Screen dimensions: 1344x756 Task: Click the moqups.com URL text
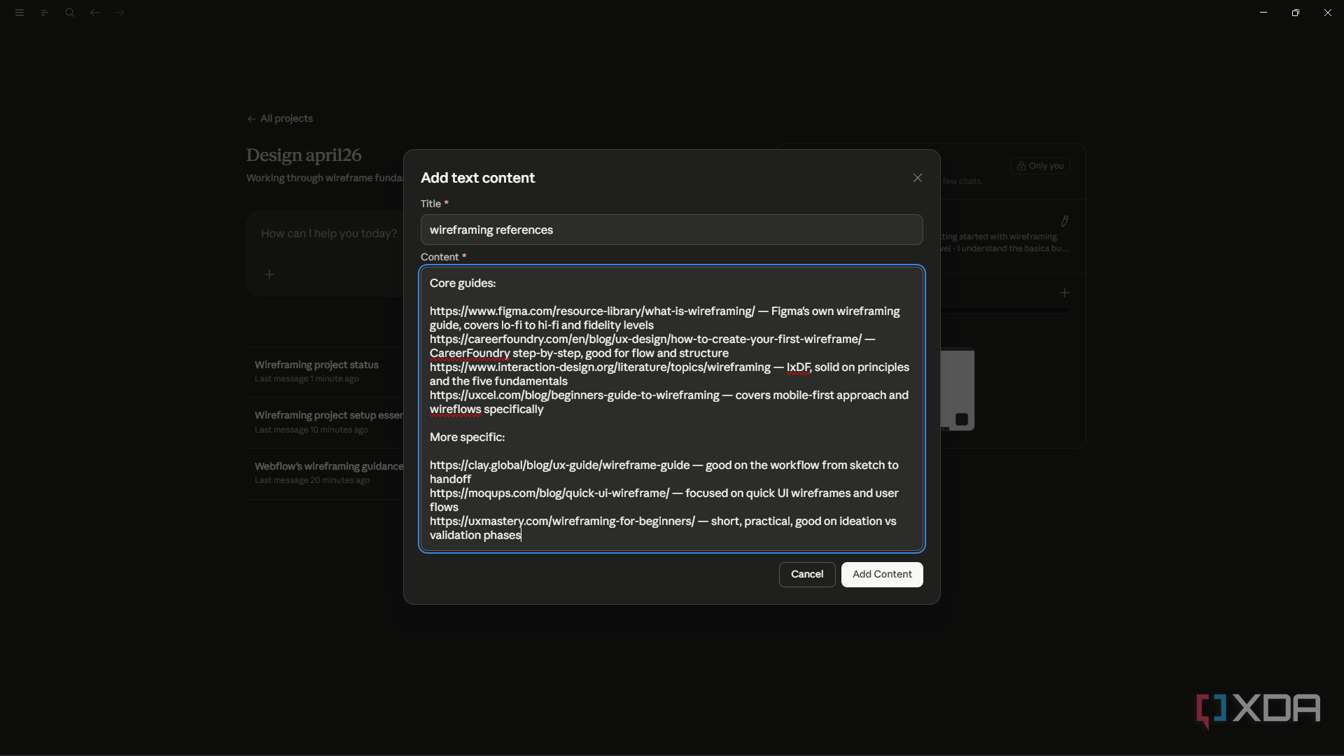tap(549, 493)
